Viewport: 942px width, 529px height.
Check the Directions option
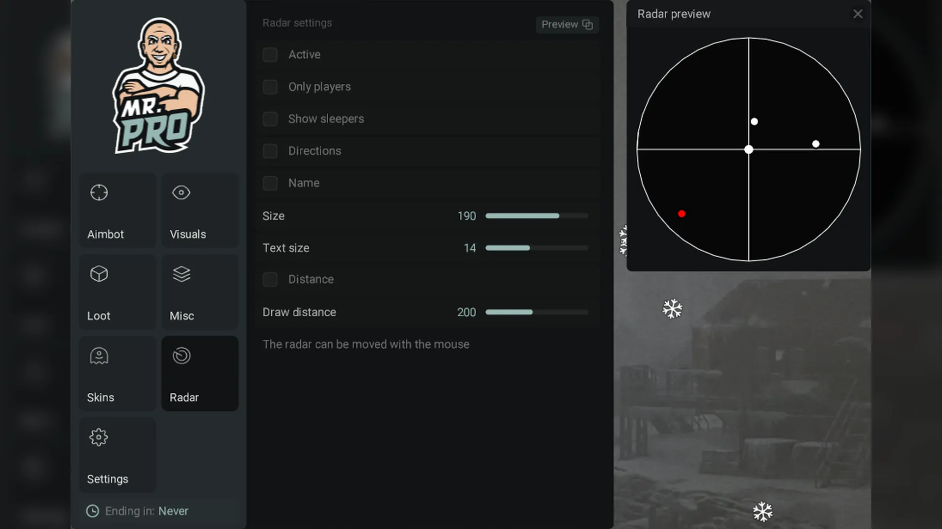coord(270,151)
